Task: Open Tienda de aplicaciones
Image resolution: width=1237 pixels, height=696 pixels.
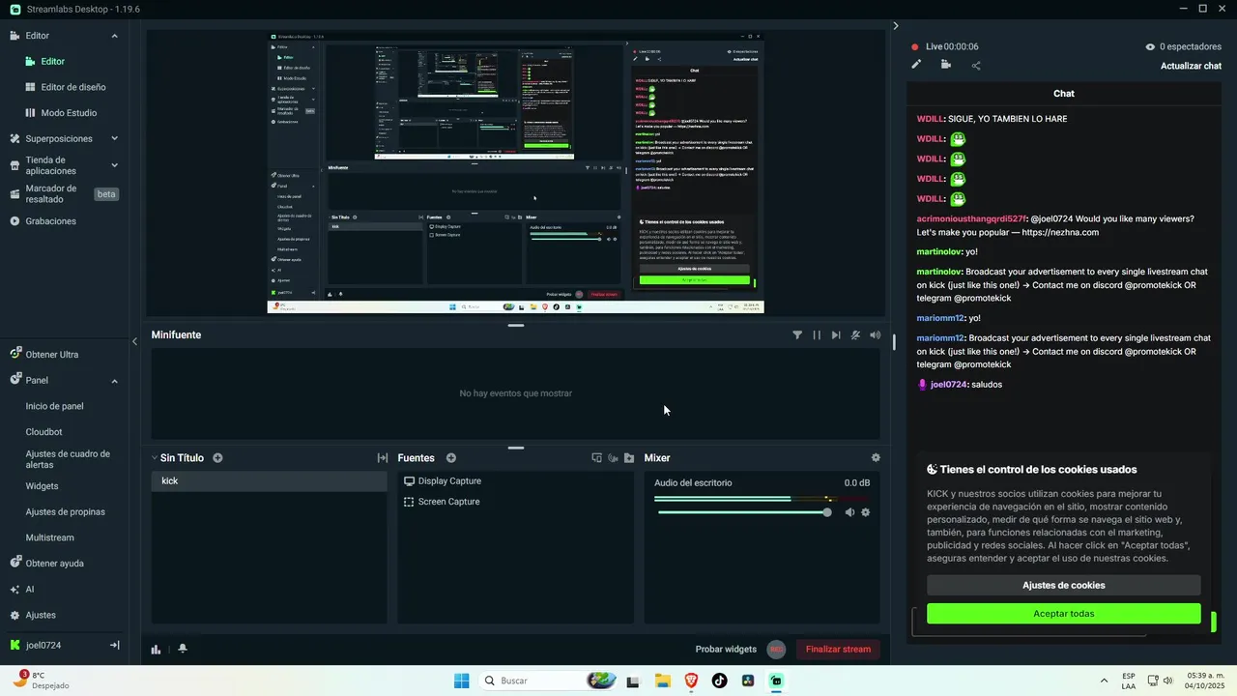Action: [x=51, y=165]
